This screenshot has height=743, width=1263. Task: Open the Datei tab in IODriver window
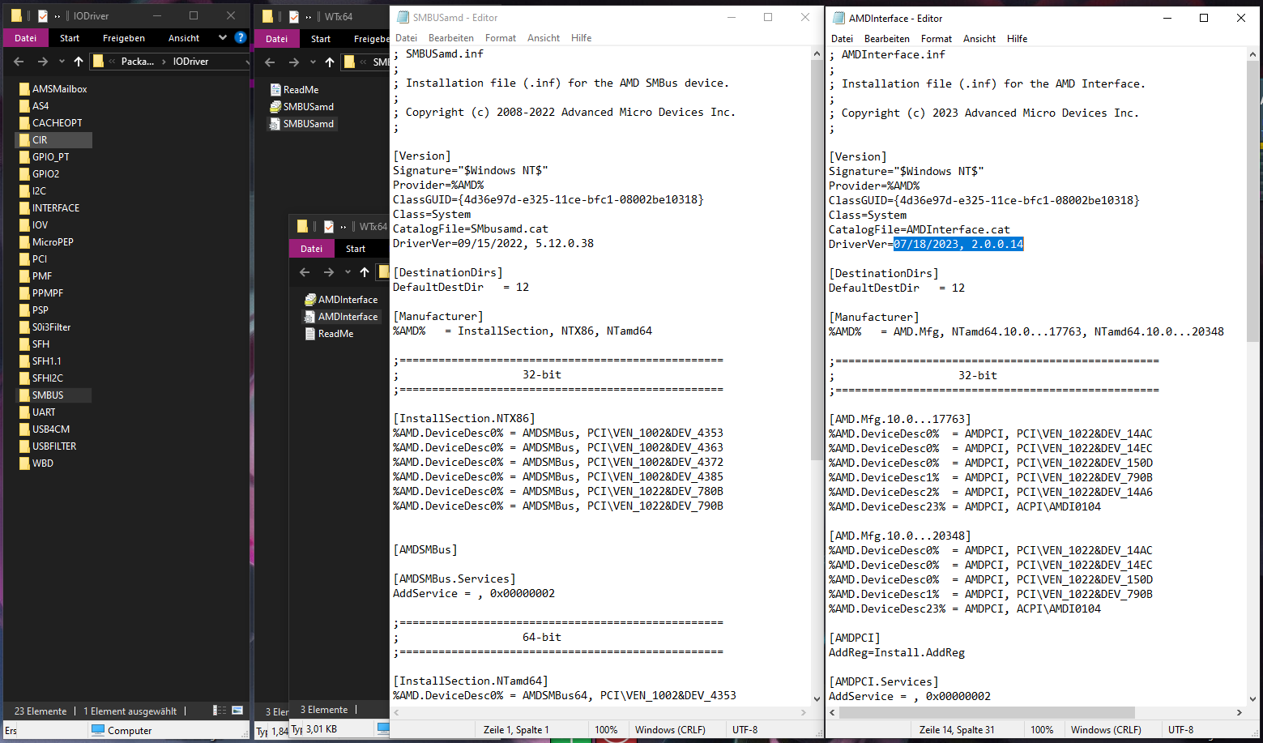26,38
